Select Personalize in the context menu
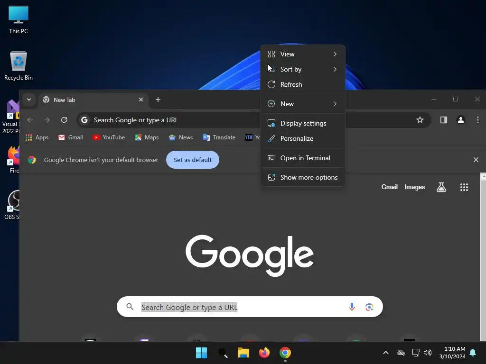 [x=303, y=139]
